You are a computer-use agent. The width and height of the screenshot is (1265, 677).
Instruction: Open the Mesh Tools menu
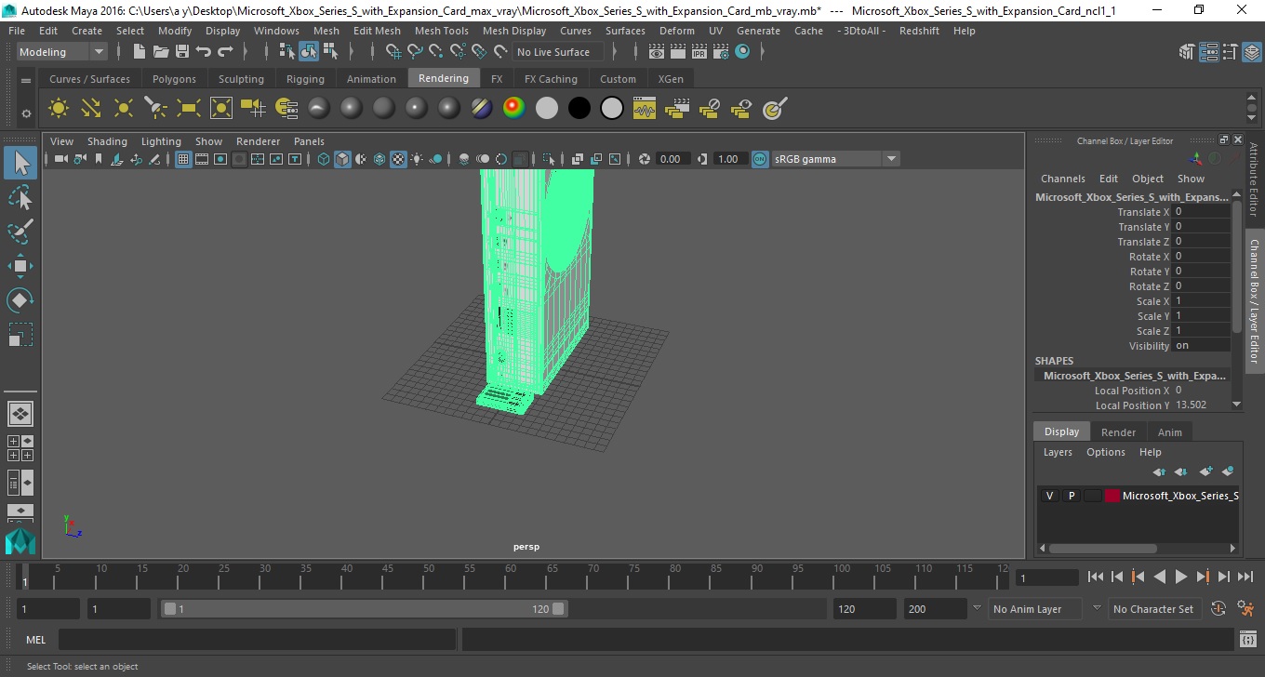(441, 31)
